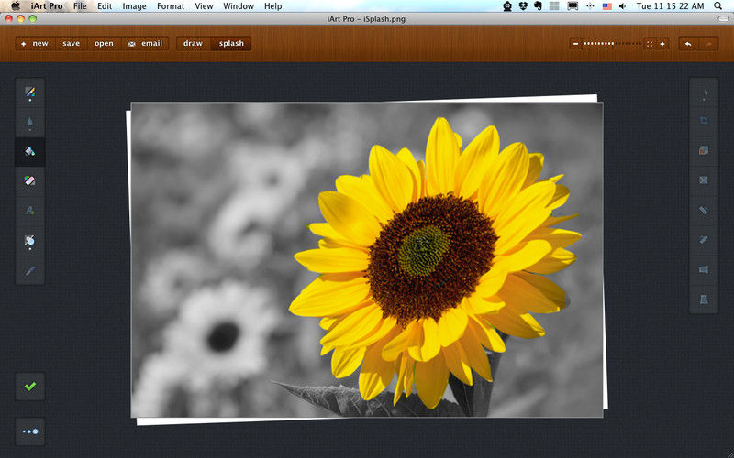Switch to splash mode
This screenshot has width=734, height=458.
click(231, 43)
